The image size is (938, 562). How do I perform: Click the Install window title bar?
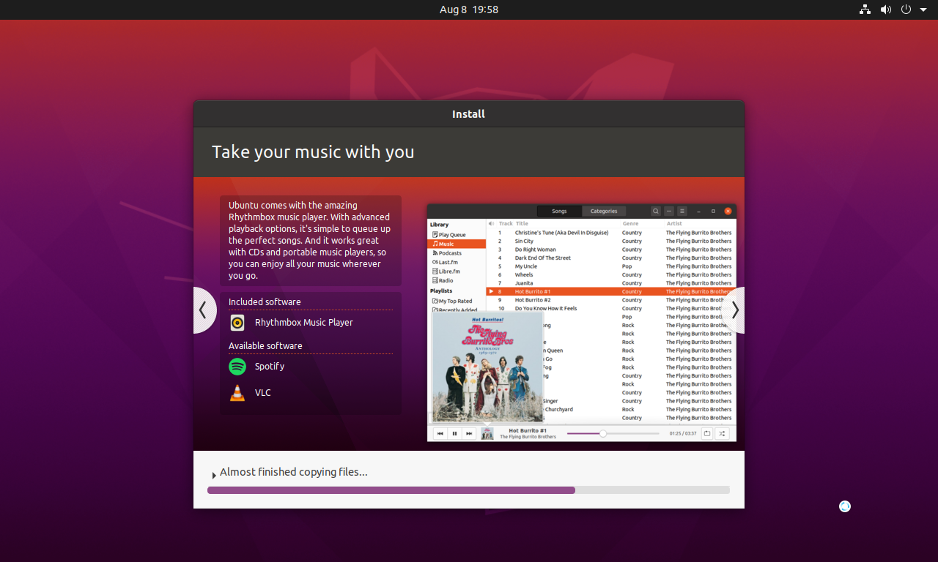pyautogui.click(x=469, y=114)
